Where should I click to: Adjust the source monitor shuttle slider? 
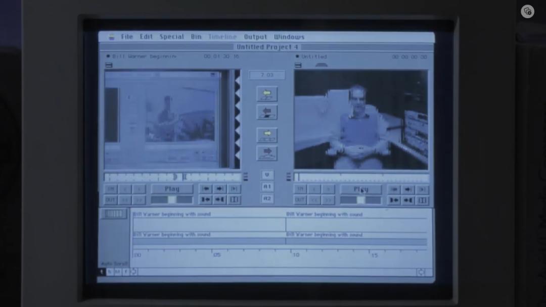pyautogui.click(x=172, y=200)
